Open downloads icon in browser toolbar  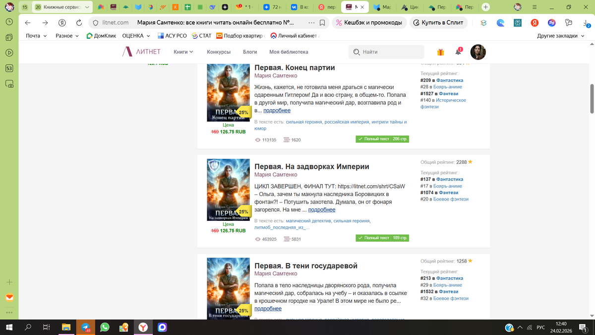586,23
